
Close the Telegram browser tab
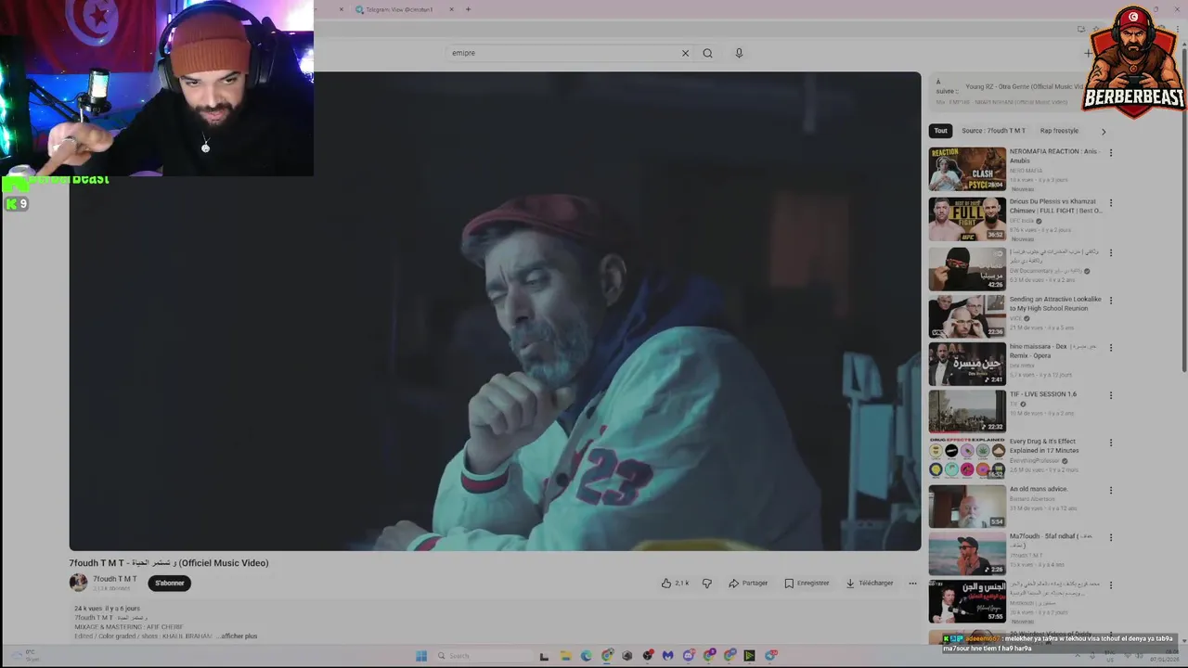pyautogui.click(x=452, y=9)
